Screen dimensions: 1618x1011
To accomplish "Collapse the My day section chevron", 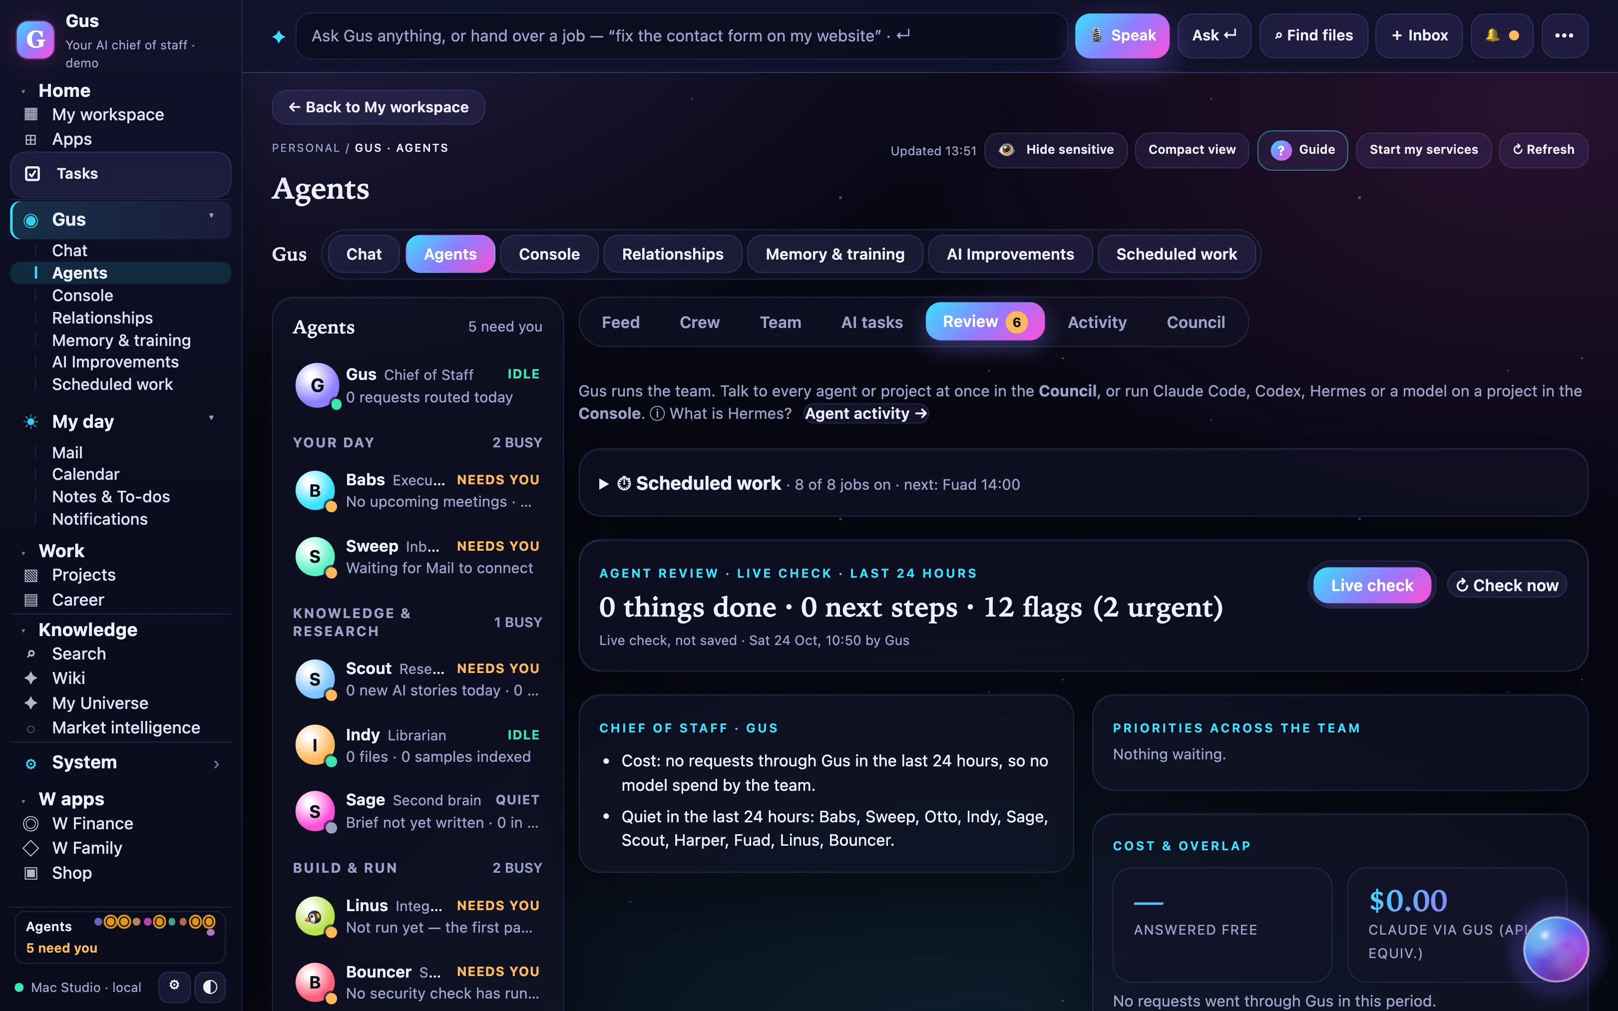I will (x=211, y=418).
